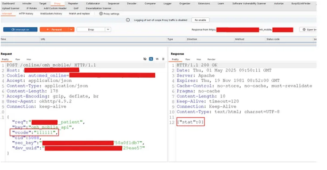This screenshot has height=170, width=327.
Task: Open the Decoder tab
Action: [x=132, y=4]
